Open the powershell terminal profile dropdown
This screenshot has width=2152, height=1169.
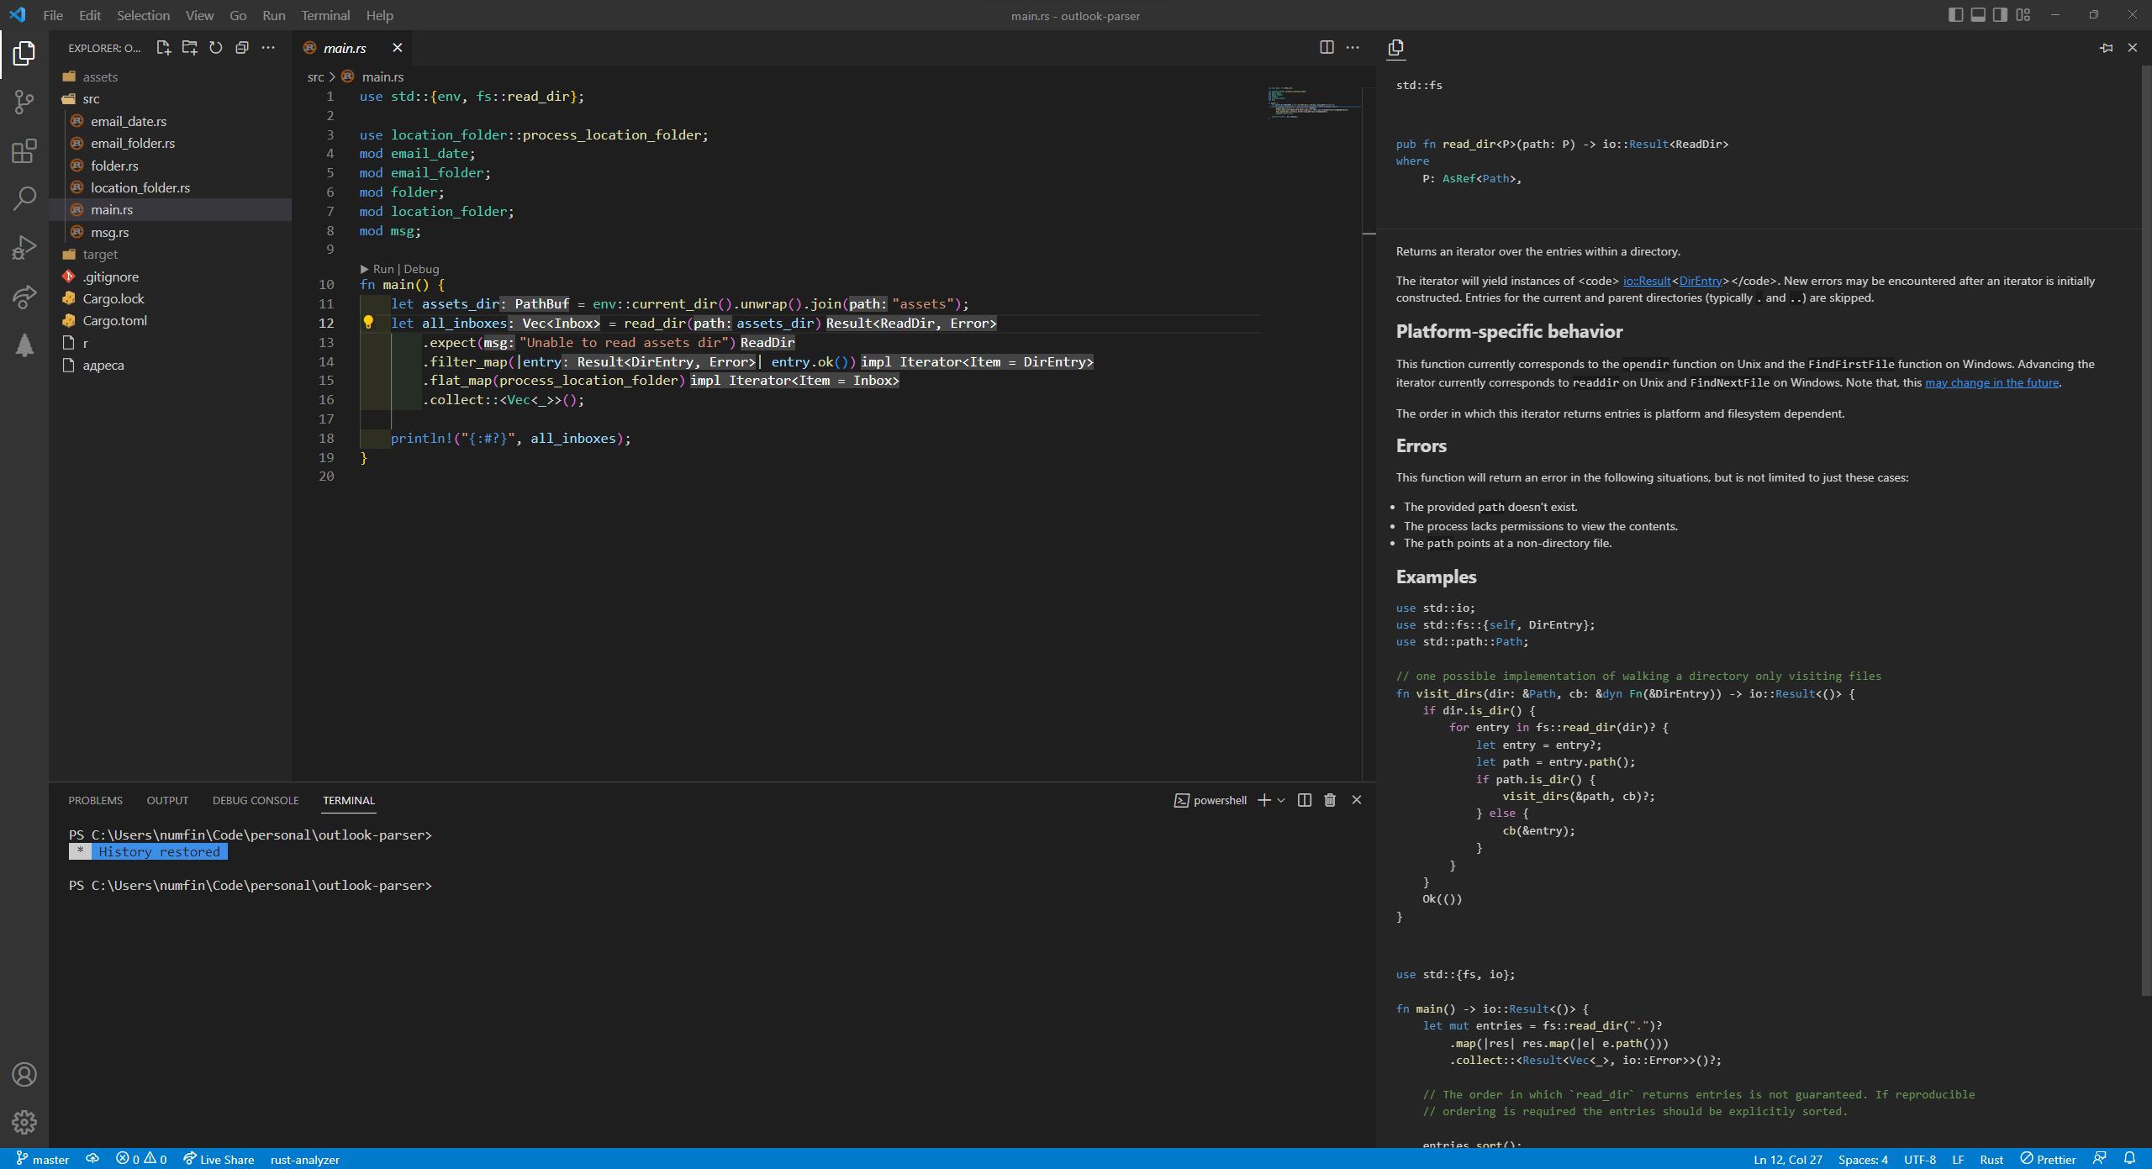[x=1280, y=800]
